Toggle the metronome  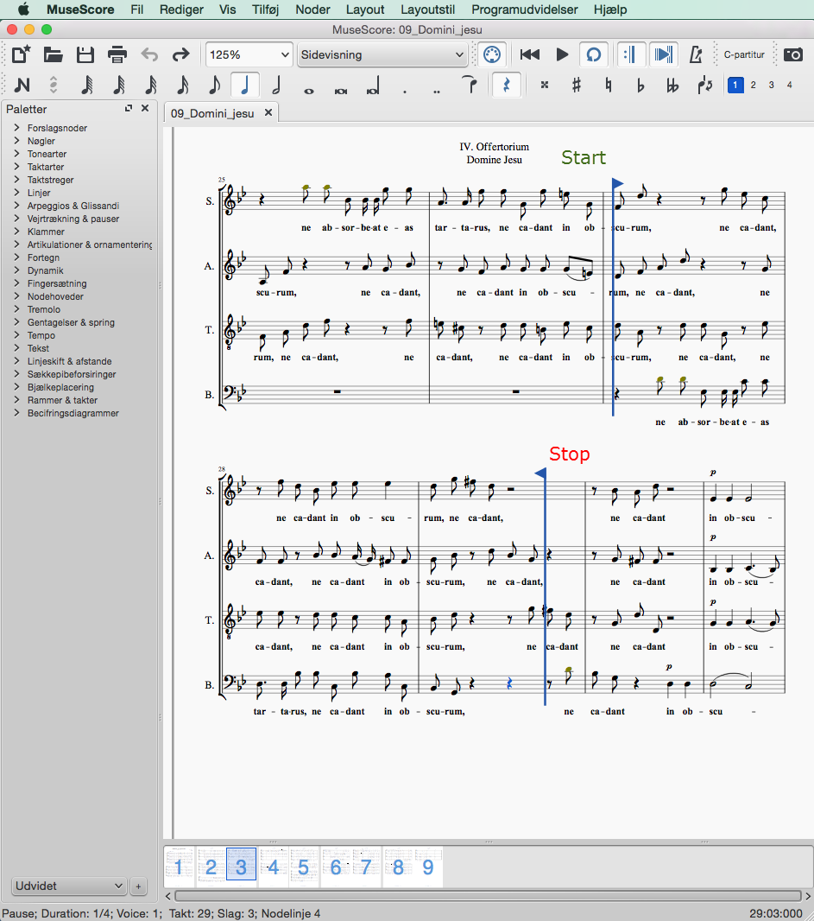point(696,54)
